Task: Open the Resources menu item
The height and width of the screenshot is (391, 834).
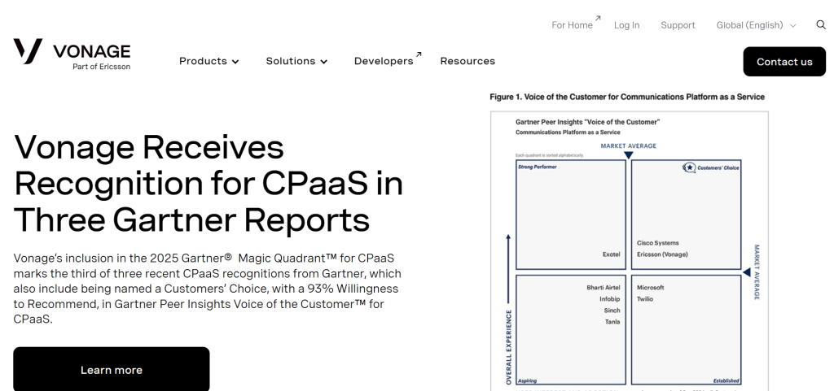Action: point(467,61)
